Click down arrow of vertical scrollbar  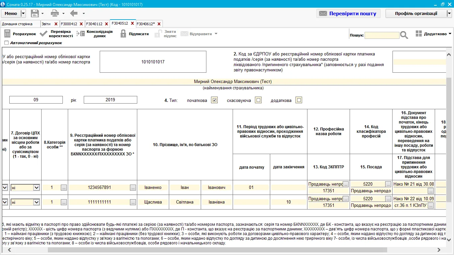point(449,240)
